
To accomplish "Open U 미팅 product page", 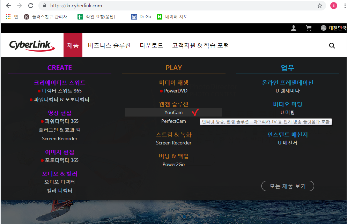I will tap(288, 112).
